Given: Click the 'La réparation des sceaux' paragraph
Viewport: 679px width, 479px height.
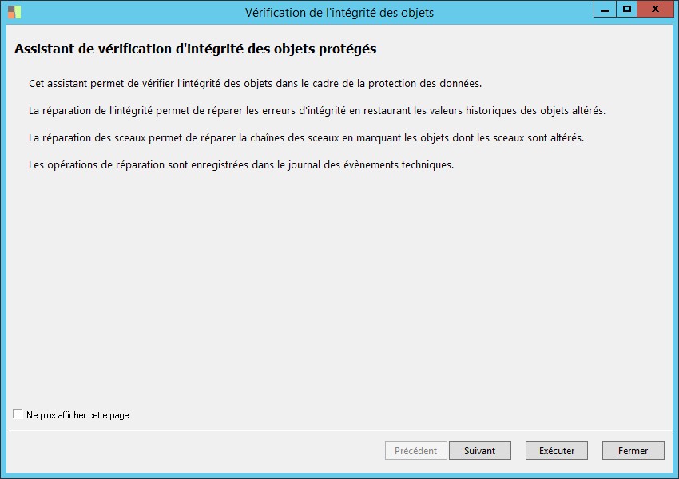Looking at the screenshot, I should click(306, 137).
